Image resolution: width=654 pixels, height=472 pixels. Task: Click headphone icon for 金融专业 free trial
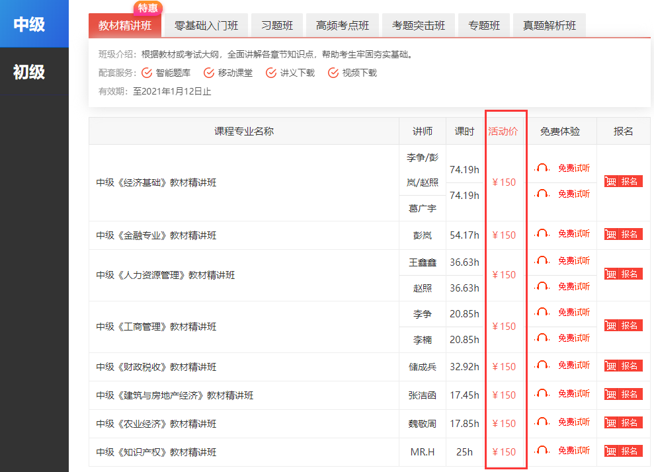pyautogui.click(x=543, y=234)
